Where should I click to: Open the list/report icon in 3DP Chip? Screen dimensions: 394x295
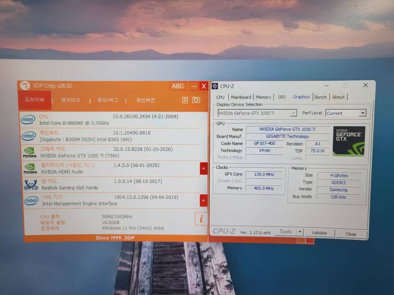pyautogui.click(x=185, y=100)
